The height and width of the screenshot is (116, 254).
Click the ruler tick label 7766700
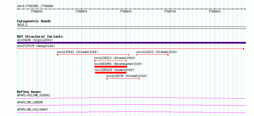coord(170,11)
